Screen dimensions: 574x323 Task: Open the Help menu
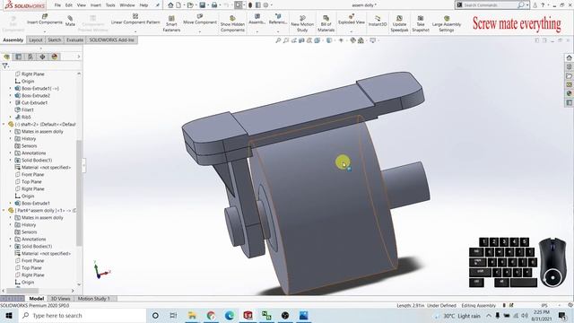(x=143, y=5)
